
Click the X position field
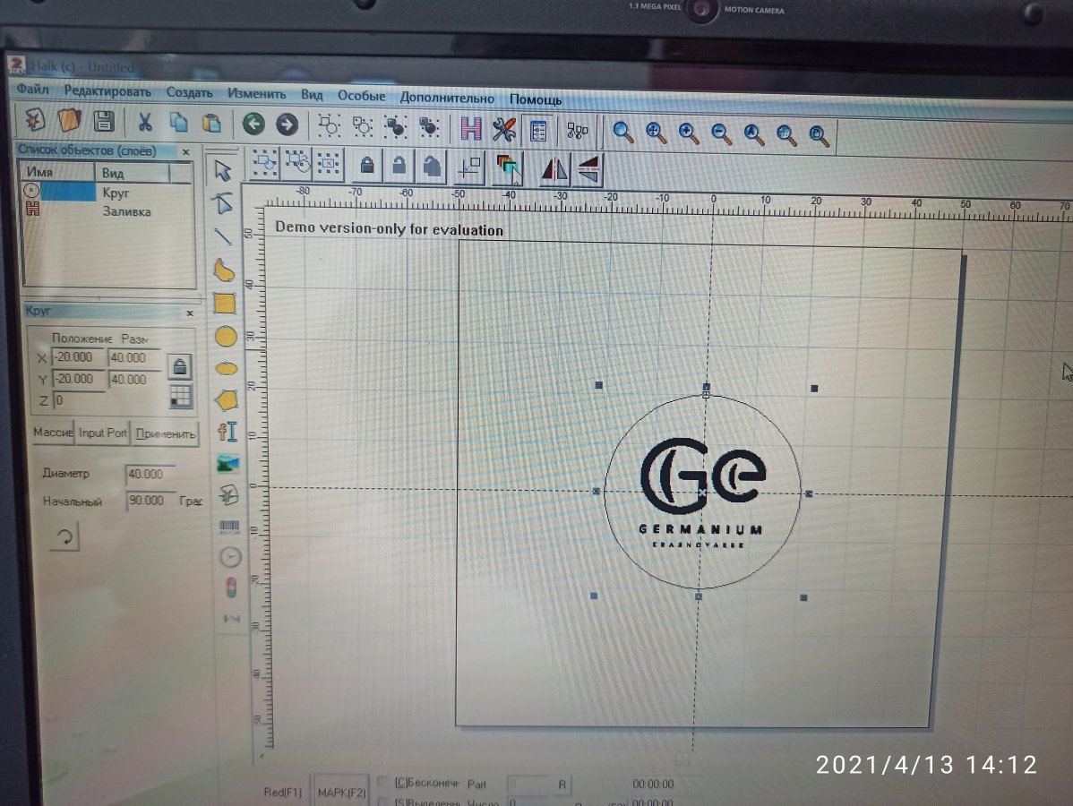(78, 357)
